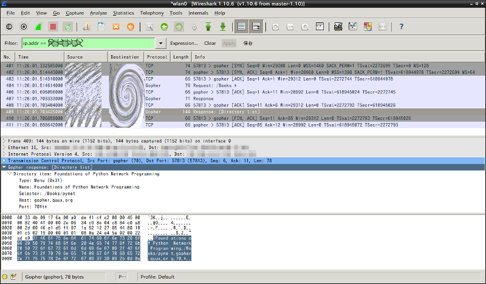Jump to the last packet down arrow

[222, 27]
